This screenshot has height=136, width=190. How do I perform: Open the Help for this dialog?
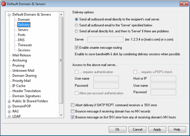point(177,130)
